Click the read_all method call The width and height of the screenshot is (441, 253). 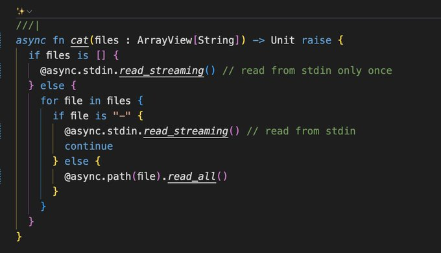pos(192,176)
